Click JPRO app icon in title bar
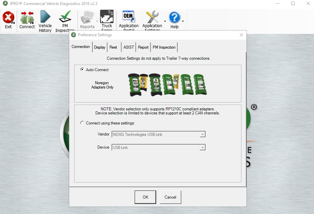 pyautogui.click(x=5, y=3)
